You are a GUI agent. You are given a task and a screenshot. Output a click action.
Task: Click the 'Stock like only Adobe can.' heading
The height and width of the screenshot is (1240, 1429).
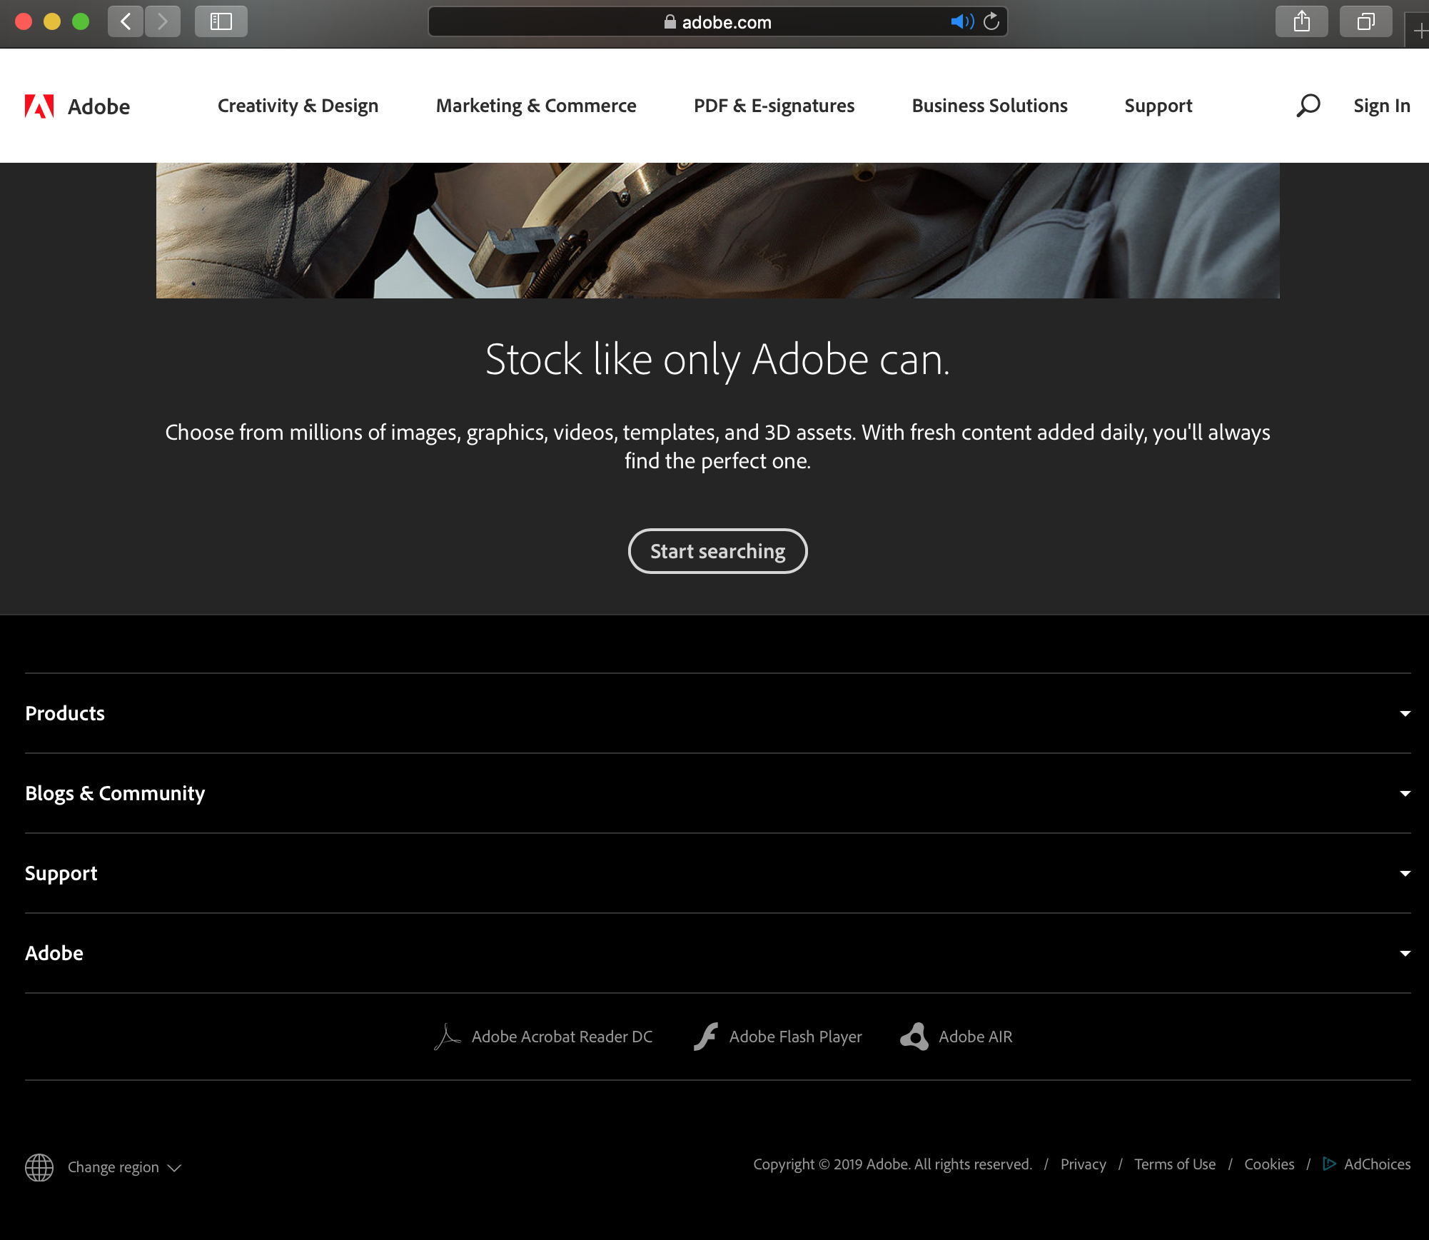[717, 359]
